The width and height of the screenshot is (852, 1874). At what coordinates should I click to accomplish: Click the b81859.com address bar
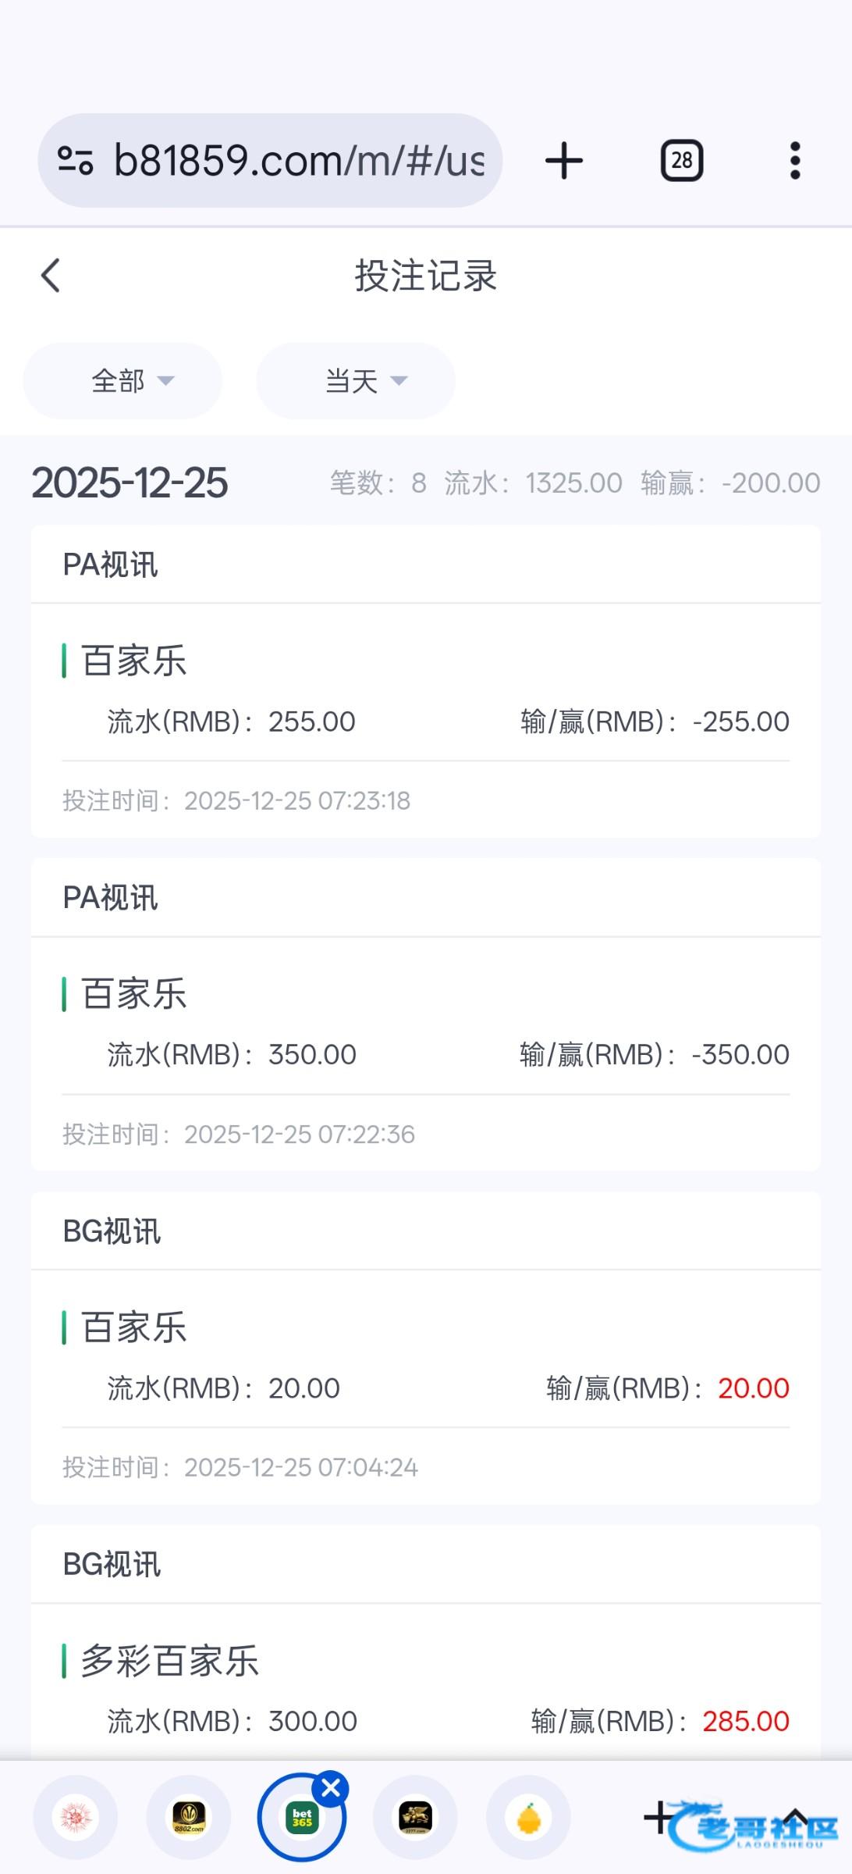point(299,161)
